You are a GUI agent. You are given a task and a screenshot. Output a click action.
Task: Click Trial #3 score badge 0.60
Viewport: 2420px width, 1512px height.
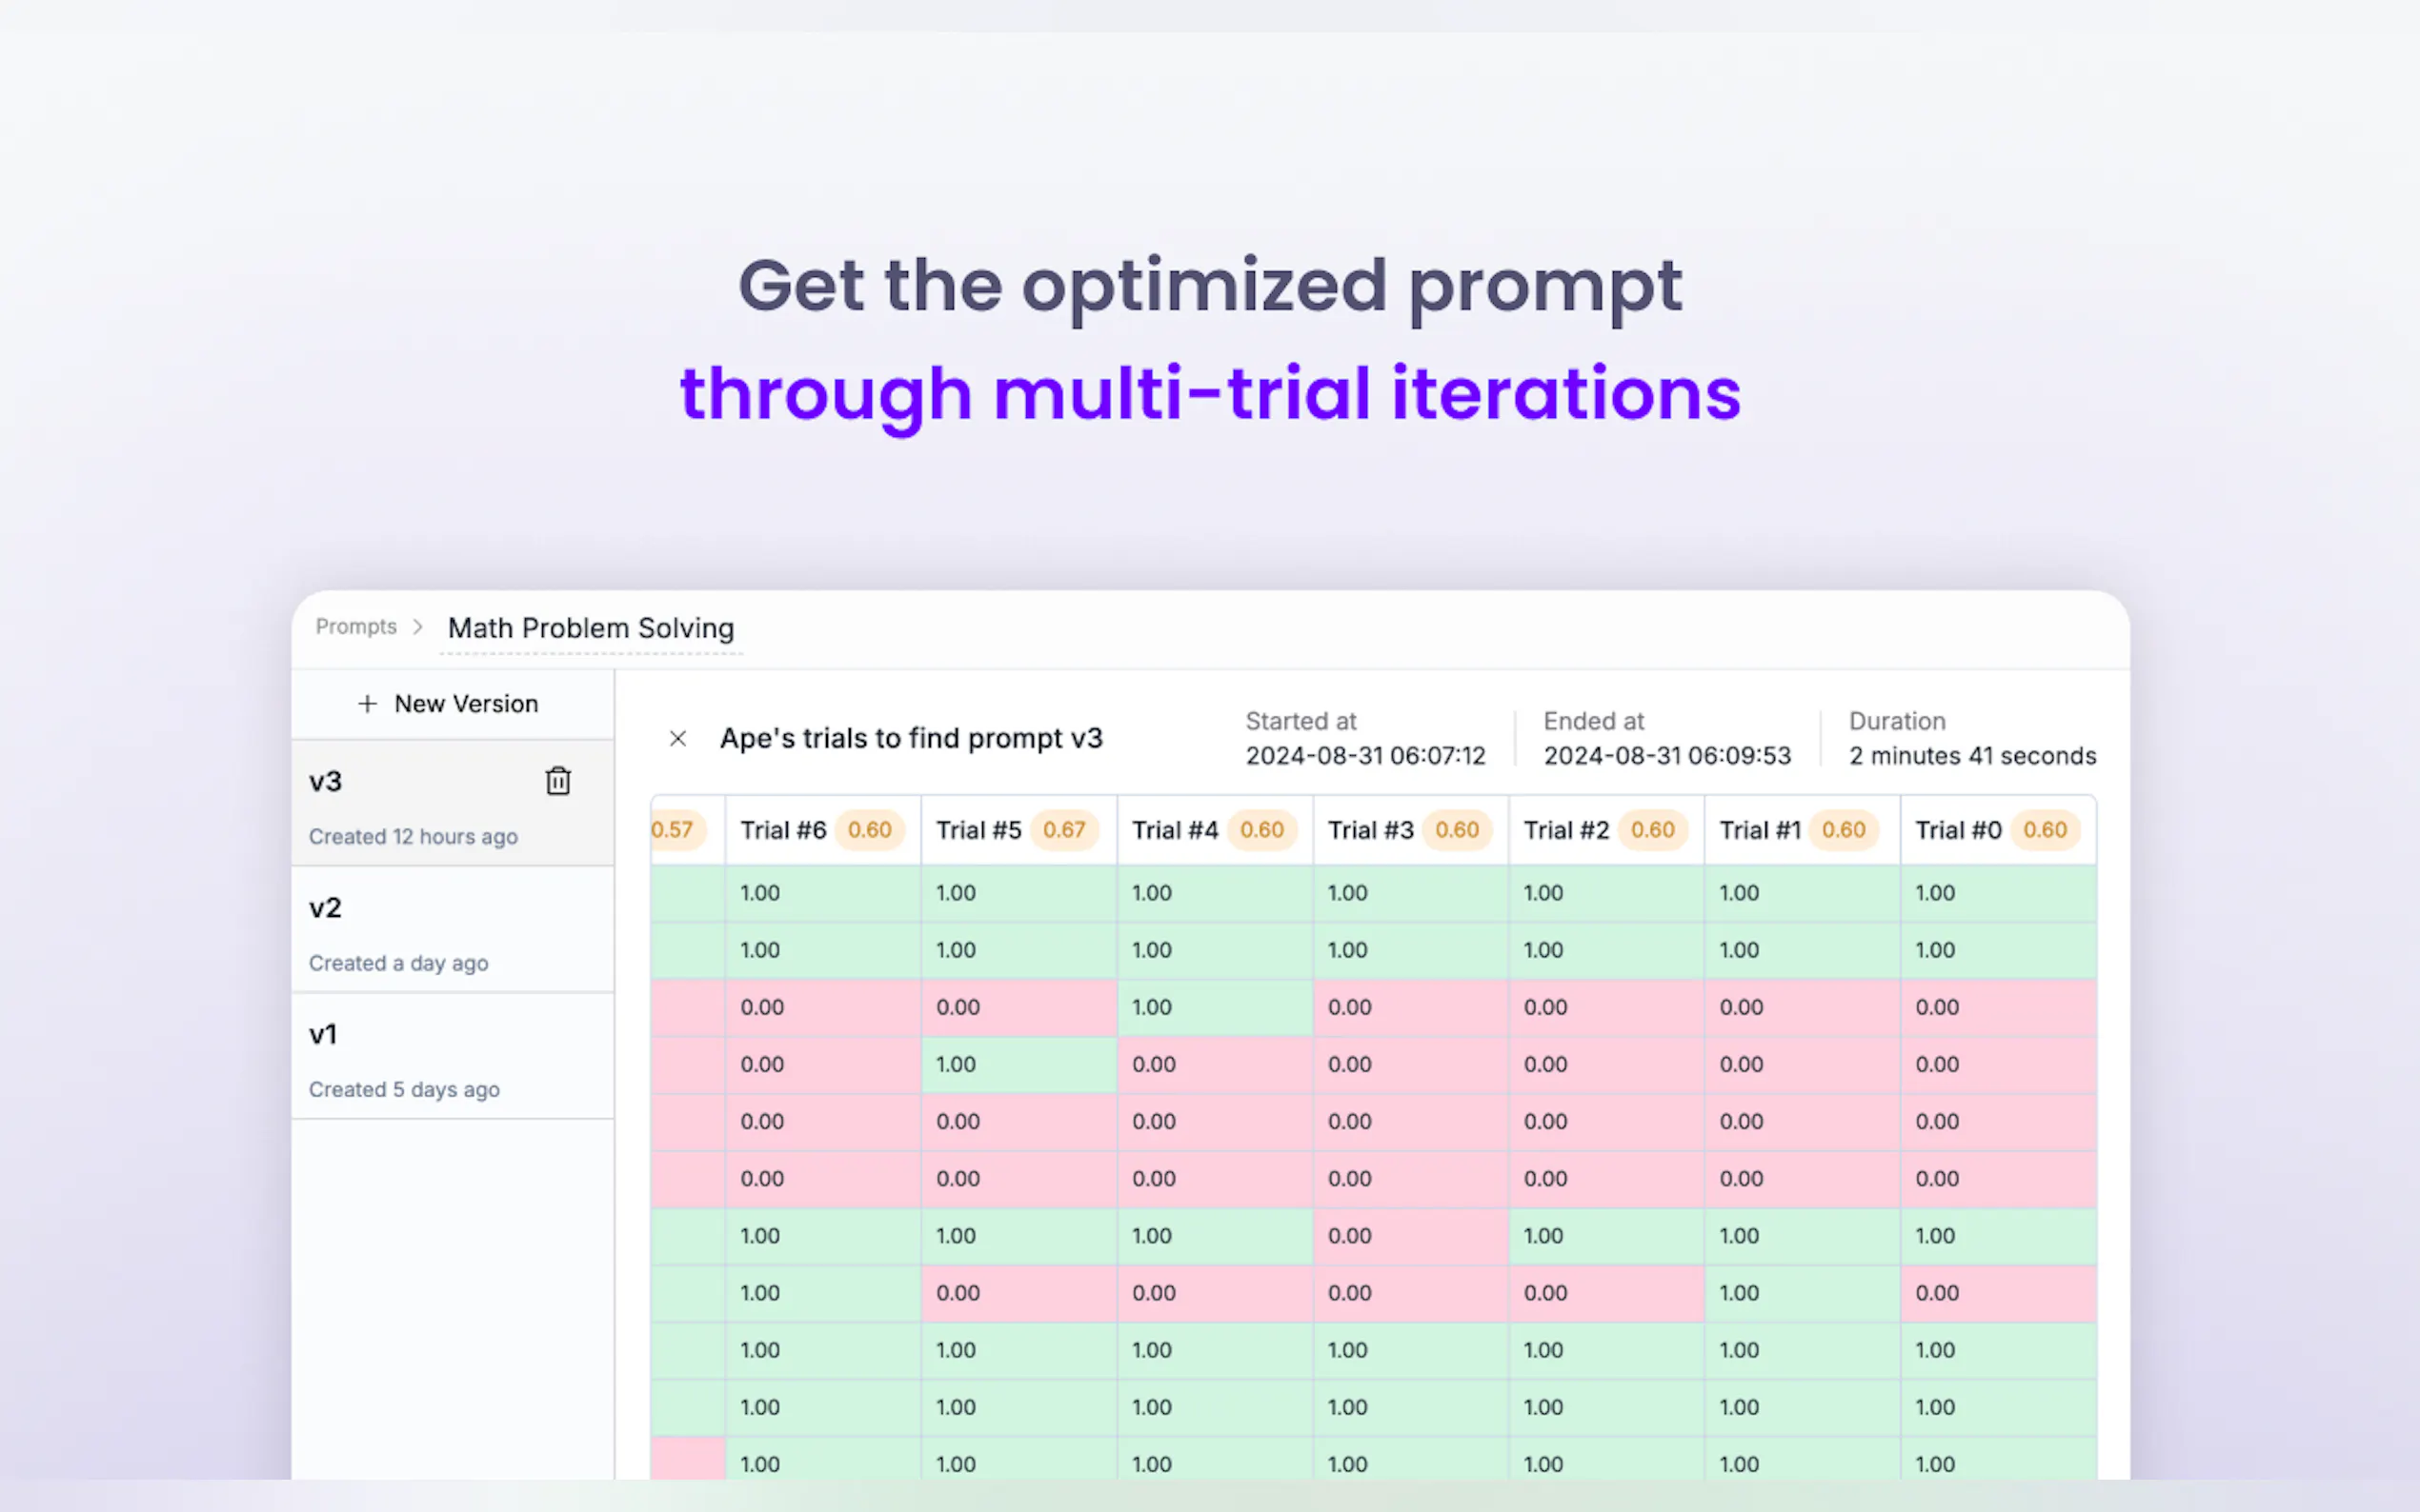point(1457,830)
